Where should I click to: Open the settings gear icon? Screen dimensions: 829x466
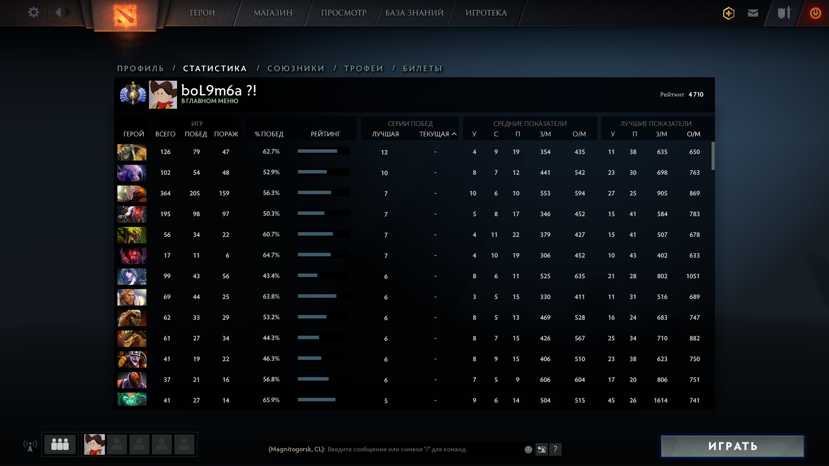point(33,13)
